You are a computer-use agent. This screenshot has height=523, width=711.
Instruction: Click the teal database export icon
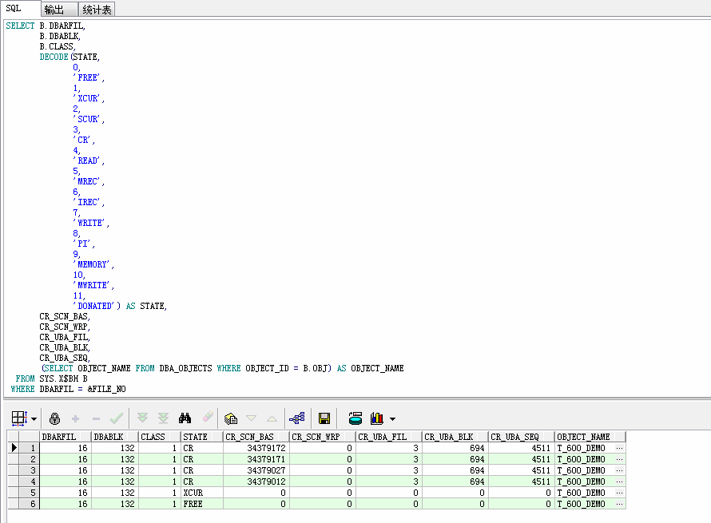[x=355, y=418]
